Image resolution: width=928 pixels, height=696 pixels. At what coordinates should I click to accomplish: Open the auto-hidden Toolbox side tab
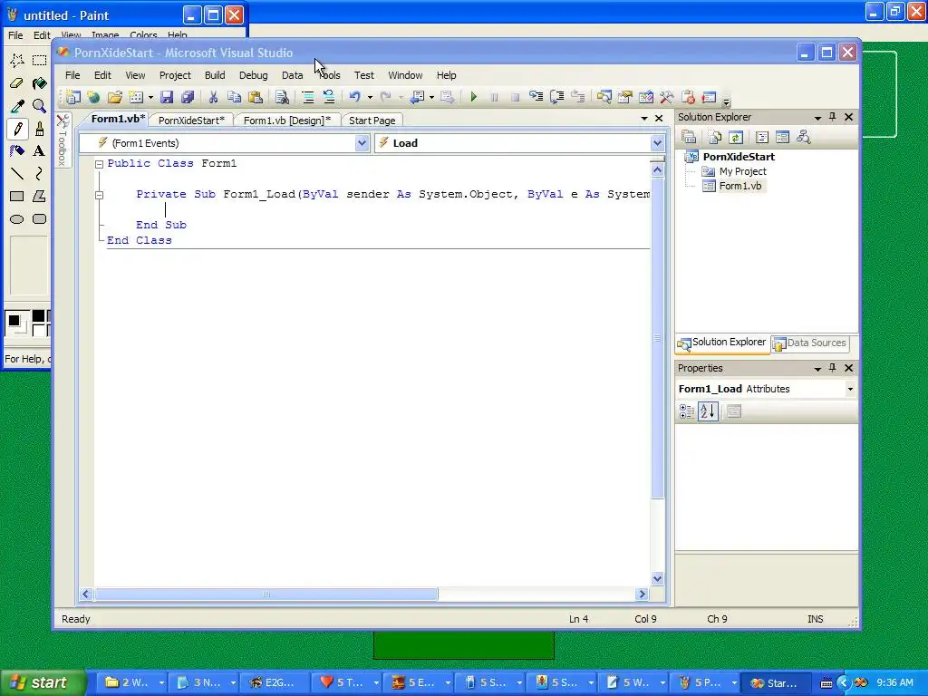[x=63, y=140]
